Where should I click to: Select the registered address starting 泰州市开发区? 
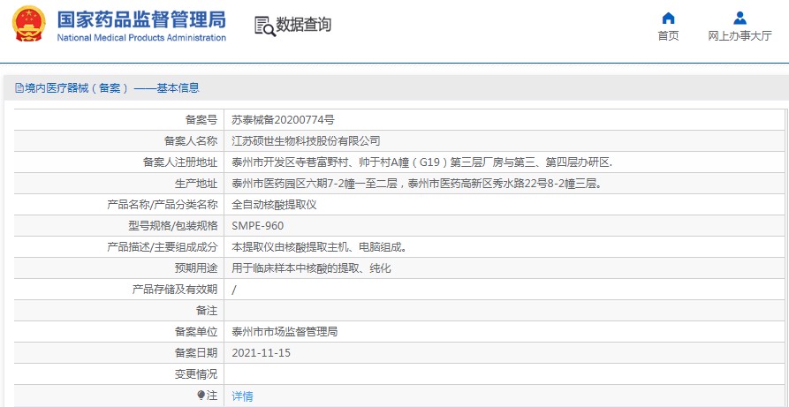pyautogui.click(x=421, y=162)
